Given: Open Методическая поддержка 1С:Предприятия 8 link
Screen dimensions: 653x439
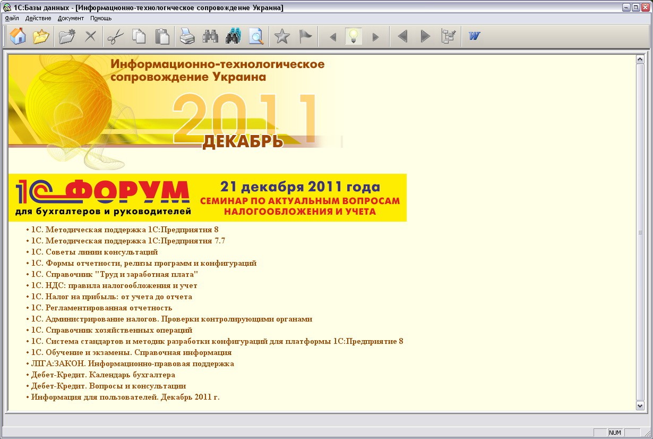Looking at the screenshot, I should point(125,230).
